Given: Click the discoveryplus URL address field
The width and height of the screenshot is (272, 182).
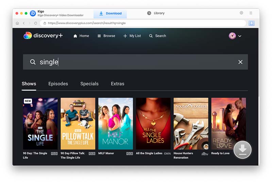Looking at the screenshot, I should pyautogui.click(x=143, y=23).
